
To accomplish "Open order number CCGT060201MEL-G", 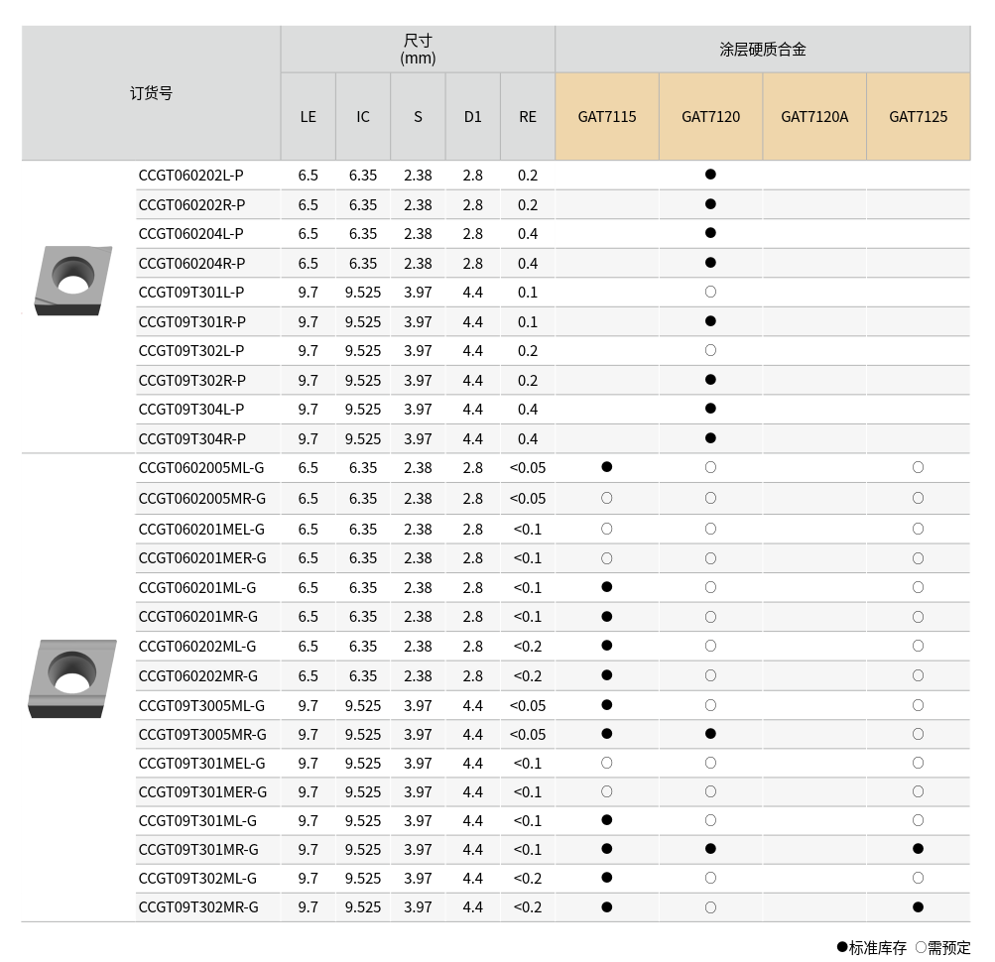I will pyautogui.click(x=202, y=529).
